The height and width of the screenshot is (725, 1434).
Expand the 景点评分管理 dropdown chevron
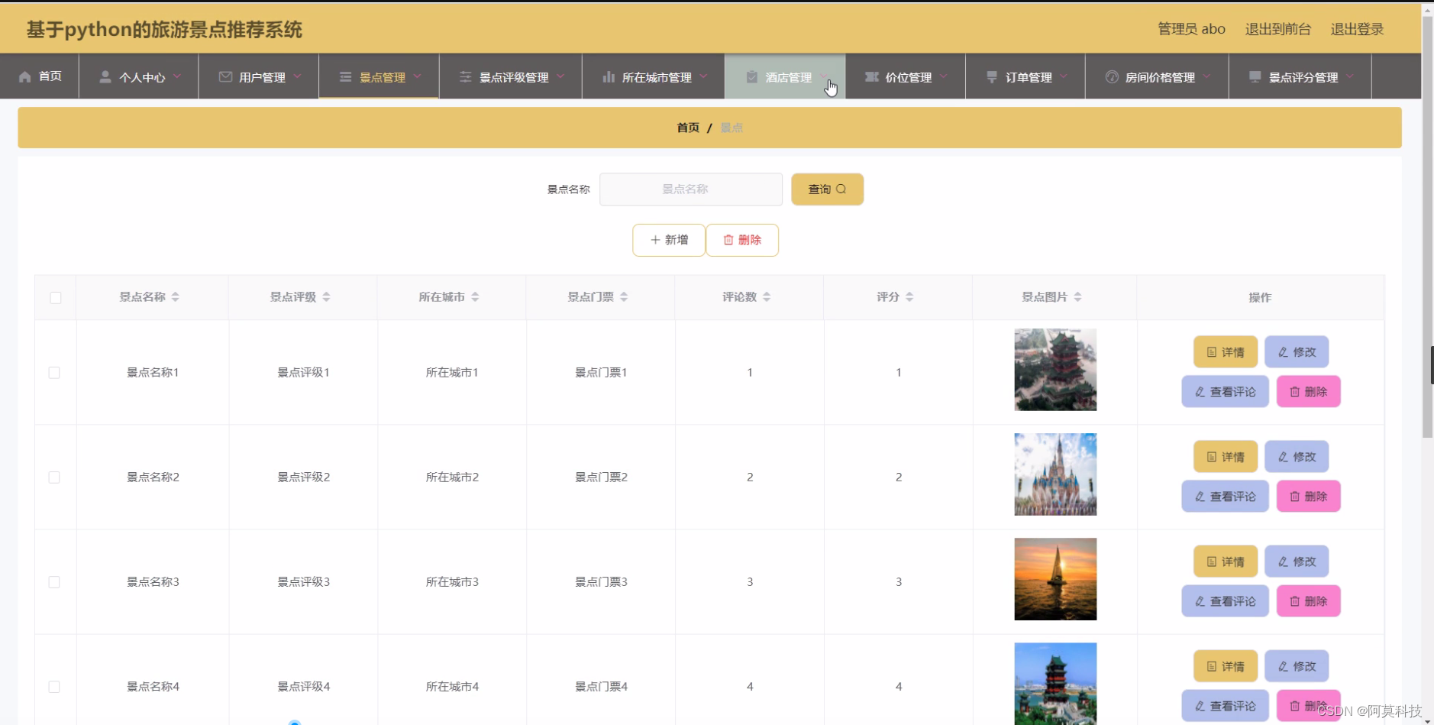[x=1350, y=76]
